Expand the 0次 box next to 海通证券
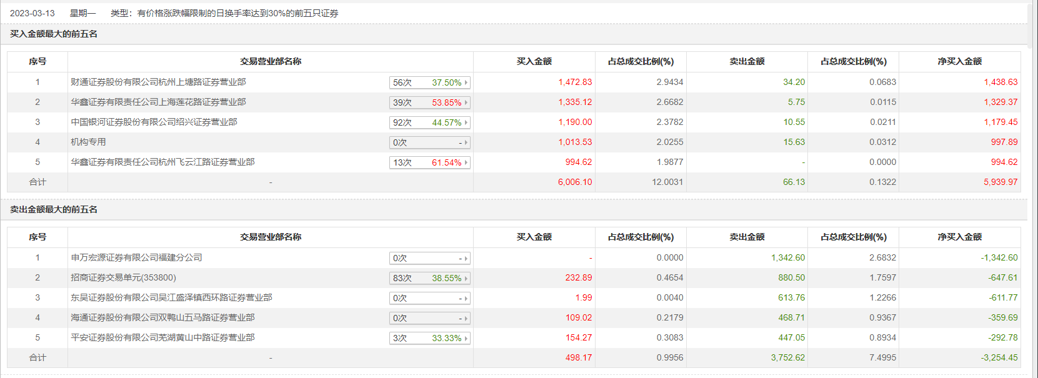This screenshot has width=1038, height=378. coord(429,318)
